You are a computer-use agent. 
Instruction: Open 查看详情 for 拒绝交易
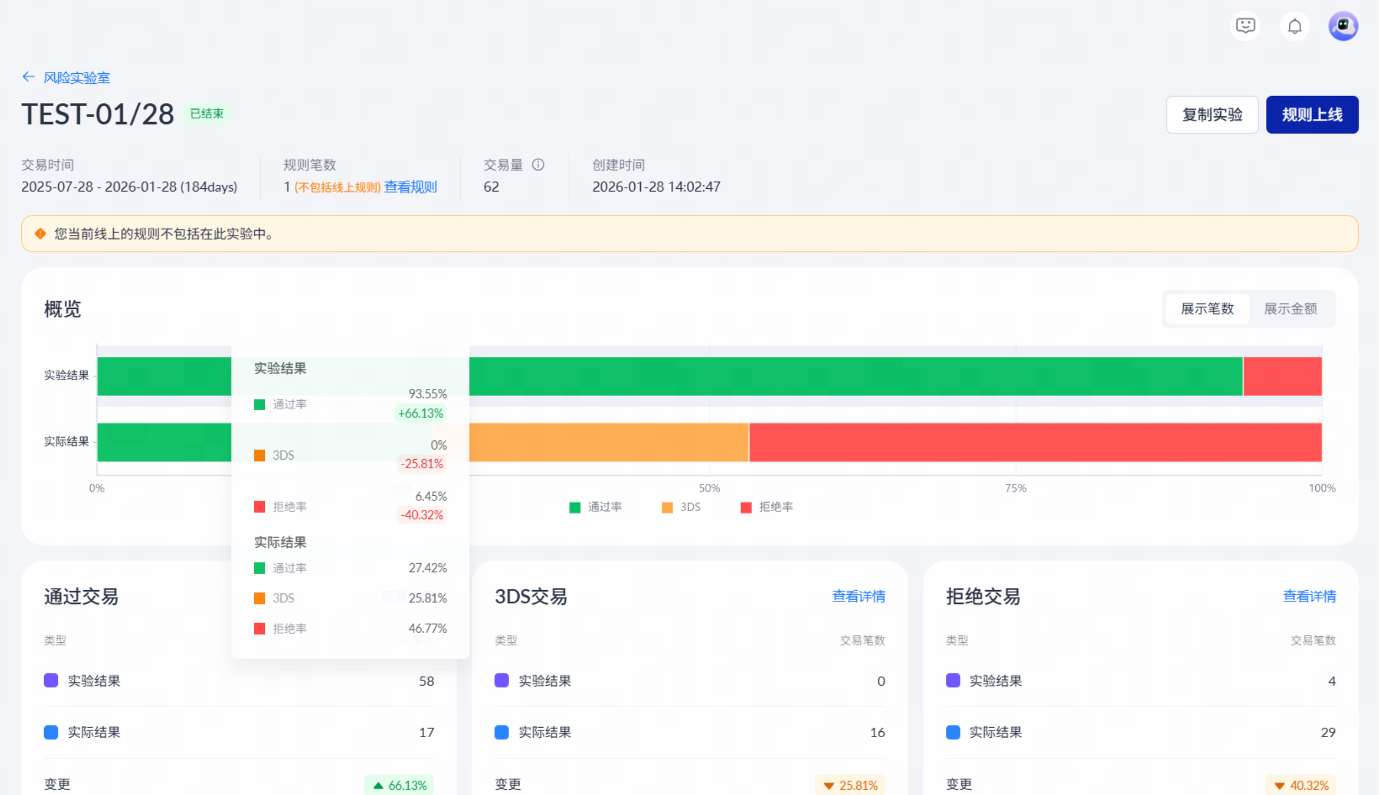(x=1309, y=597)
